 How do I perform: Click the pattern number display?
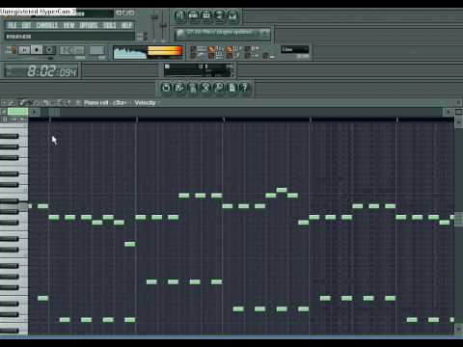tap(96, 50)
